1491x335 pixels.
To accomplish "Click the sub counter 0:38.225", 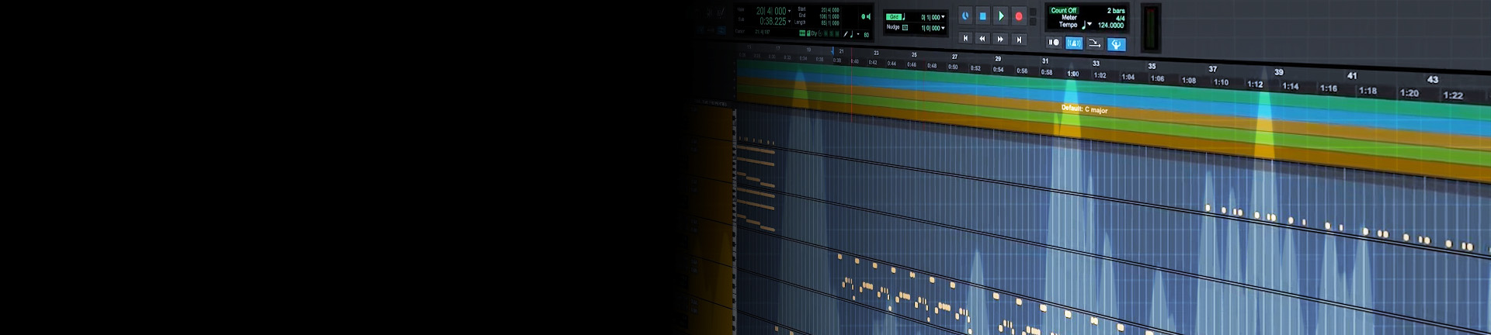I will click(x=773, y=22).
